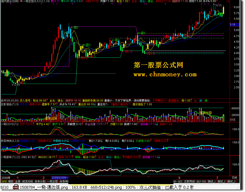The height and width of the screenshot is (192, 245).
Task: Click the 668x512x24b png dimensions entry
Action: [x=106, y=187]
